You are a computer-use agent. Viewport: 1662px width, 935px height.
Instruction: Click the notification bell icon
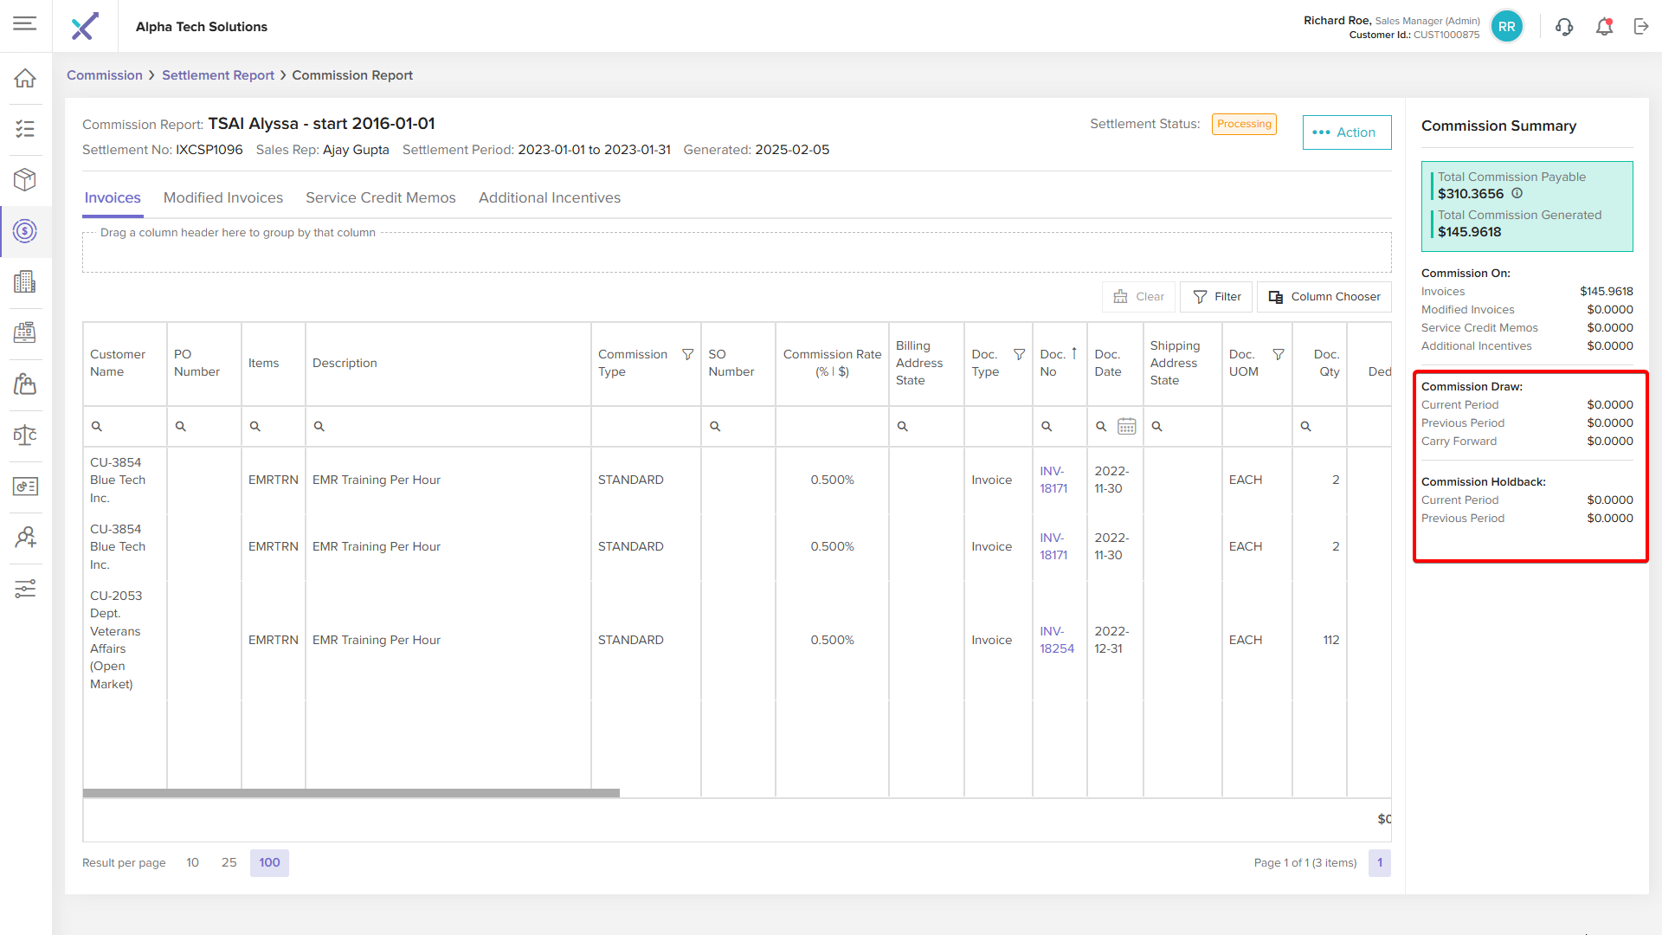[1604, 27]
